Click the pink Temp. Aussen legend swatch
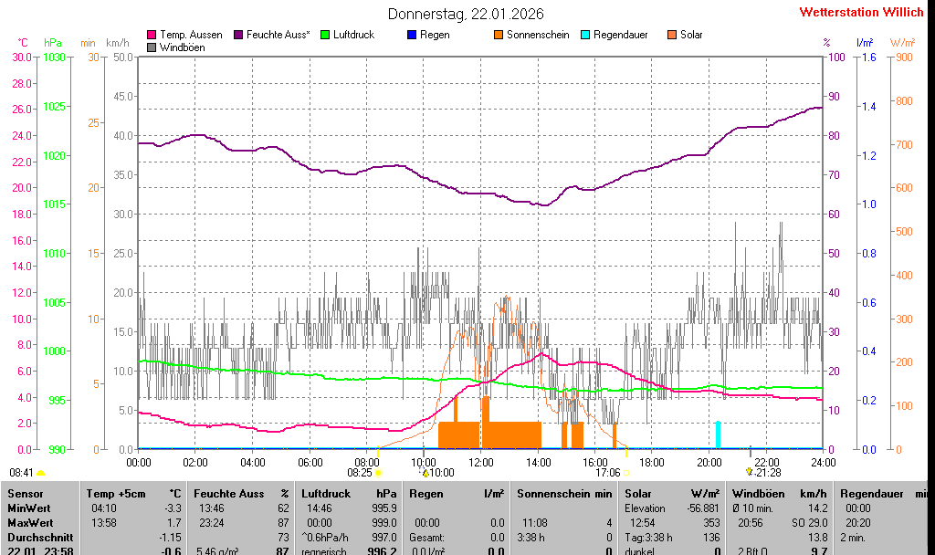This screenshot has width=935, height=555. (152, 35)
